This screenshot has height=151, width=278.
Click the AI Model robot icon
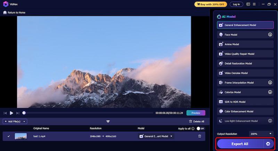click(219, 16)
